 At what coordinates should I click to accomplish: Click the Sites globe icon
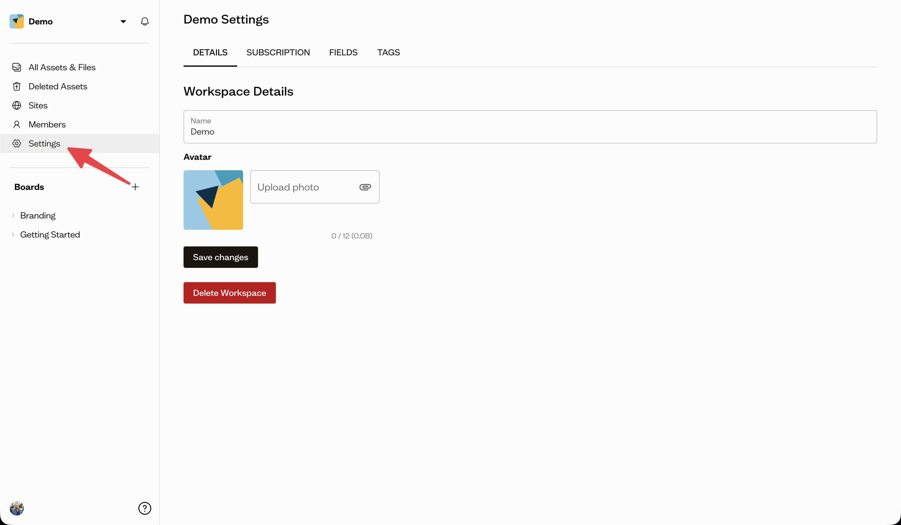coord(16,105)
